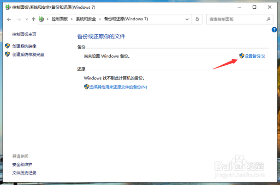
Task: Maximize the backup and restore window
Action: coord(255,7)
